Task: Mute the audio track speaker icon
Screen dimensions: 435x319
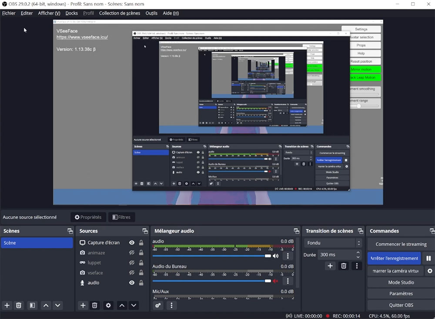Action: (x=275, y=256)
